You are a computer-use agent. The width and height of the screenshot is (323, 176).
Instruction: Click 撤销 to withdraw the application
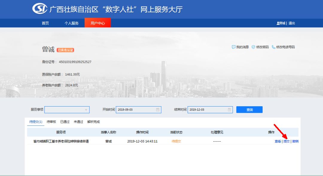295,141
